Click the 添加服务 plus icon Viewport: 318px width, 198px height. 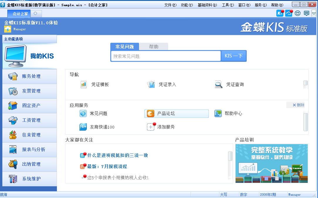coord(150,127)
